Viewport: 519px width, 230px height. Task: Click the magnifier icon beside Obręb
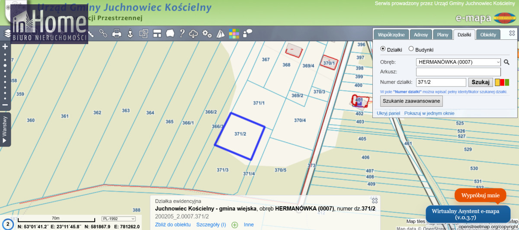pyautogui.click(x=506, y=62)
